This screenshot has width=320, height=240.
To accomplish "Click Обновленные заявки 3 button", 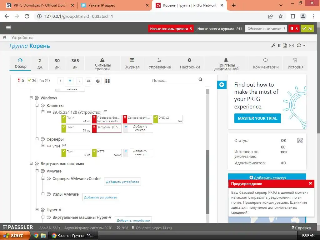I will pyautogui.click(x=266, y=28).
